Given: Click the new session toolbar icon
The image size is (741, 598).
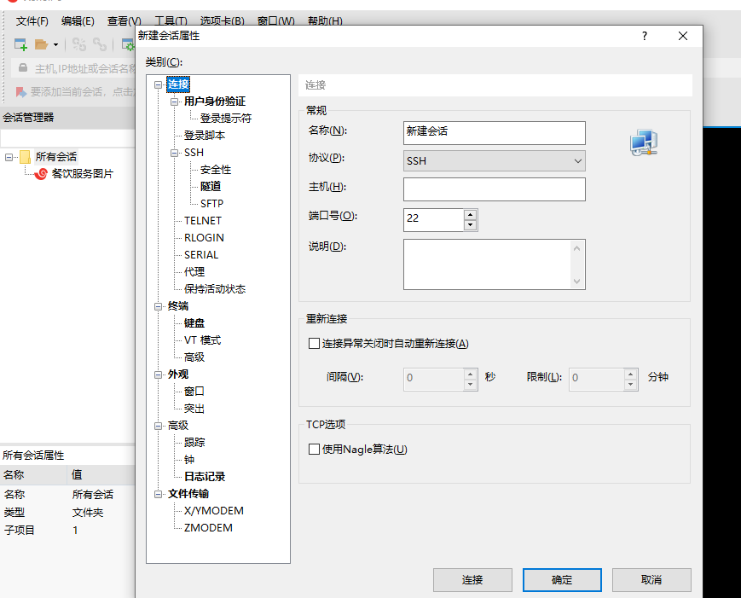Looking at the screenshot, I should point(20,45).
